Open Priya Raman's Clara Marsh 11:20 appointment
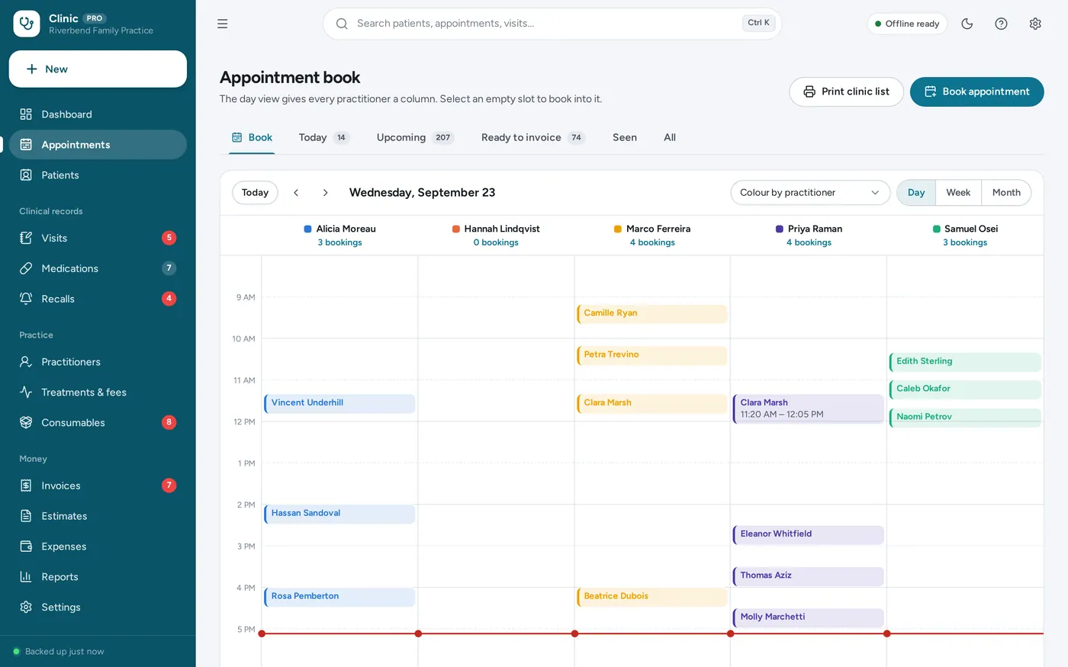Screen dimensions: 1068x667 [809, 409]
